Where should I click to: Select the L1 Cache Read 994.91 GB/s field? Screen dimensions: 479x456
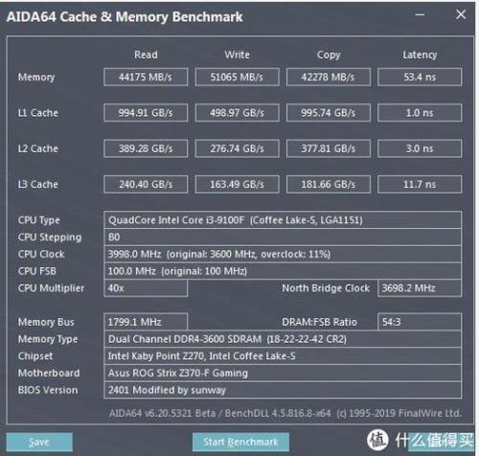(146, 113)
